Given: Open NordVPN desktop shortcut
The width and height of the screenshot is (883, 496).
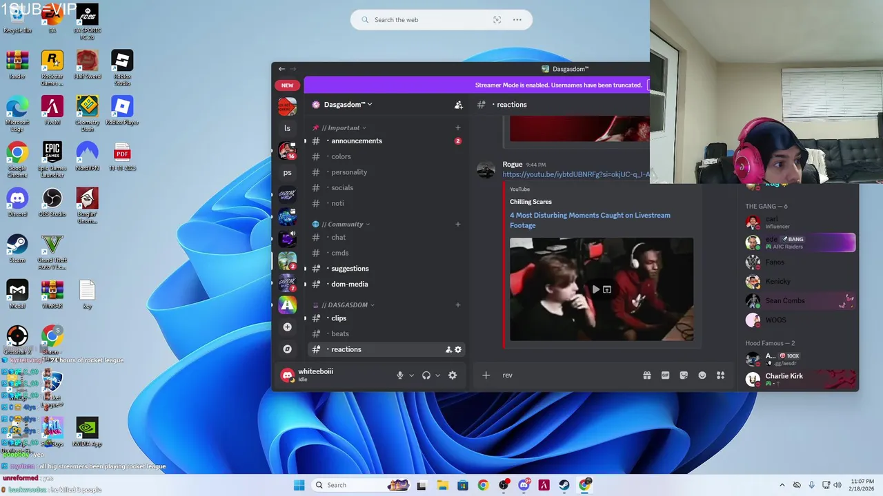Looking at the screenshot, I should pos(87,156).
